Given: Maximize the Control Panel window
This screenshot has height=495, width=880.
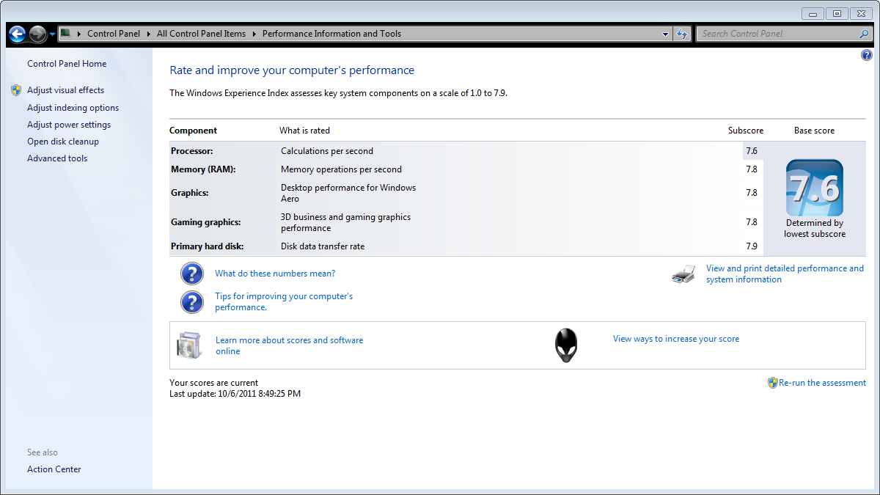Looking at the screenshot, I should pyautogui.click(x=837, y=13).
